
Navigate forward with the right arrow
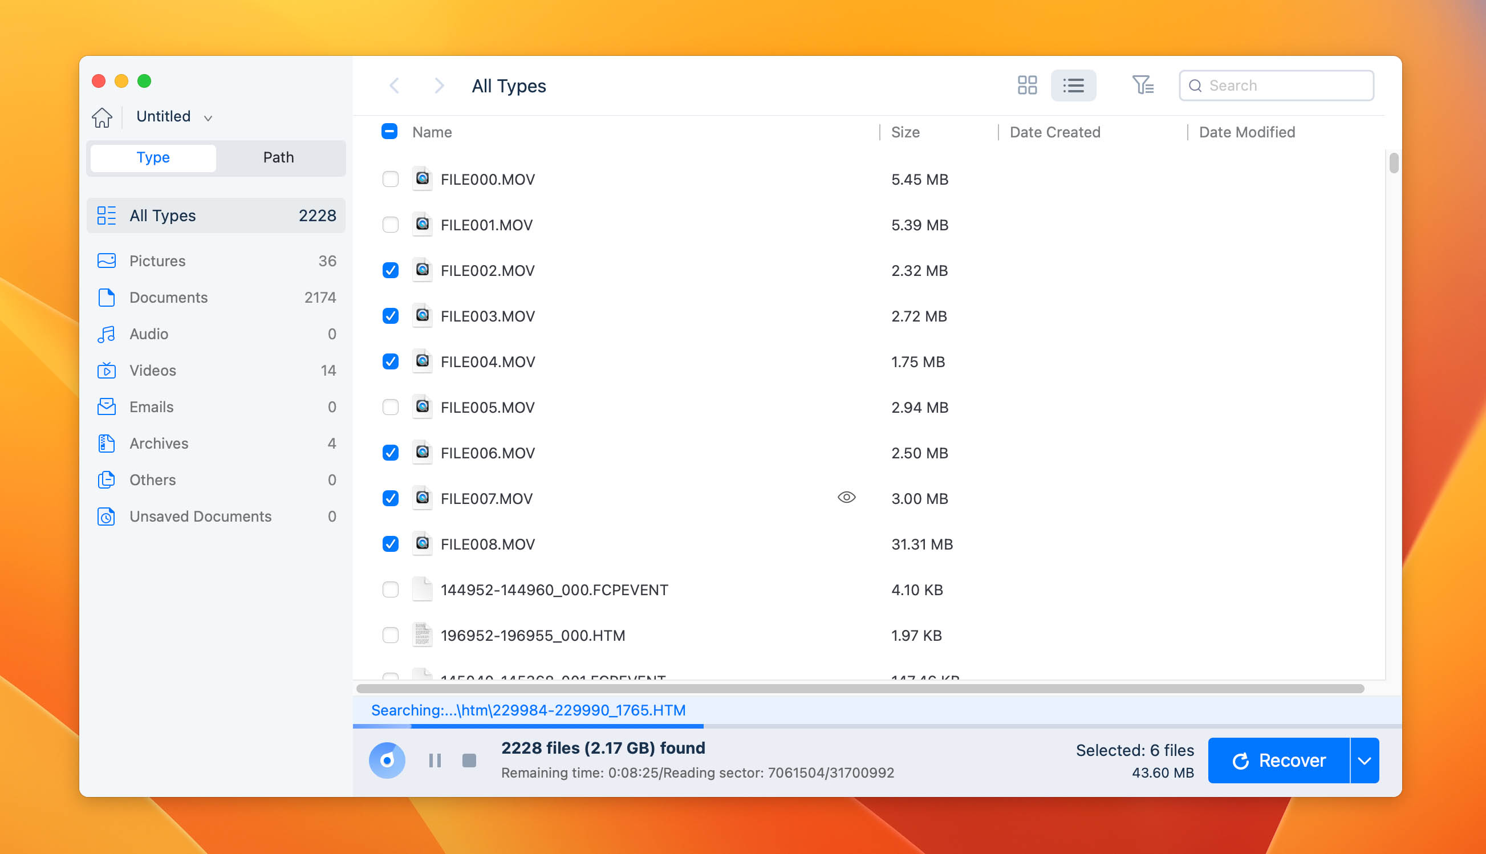point(439,86)
